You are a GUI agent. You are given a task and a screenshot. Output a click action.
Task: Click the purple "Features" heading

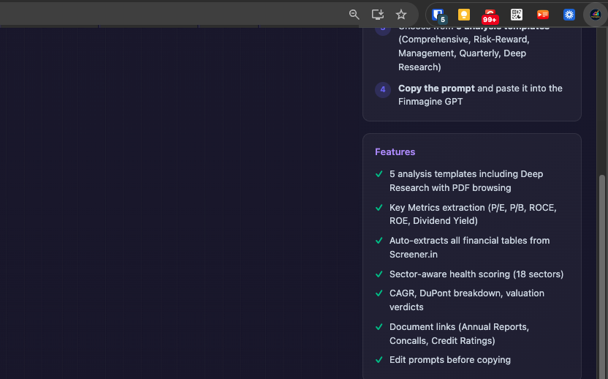pos(395,152)
